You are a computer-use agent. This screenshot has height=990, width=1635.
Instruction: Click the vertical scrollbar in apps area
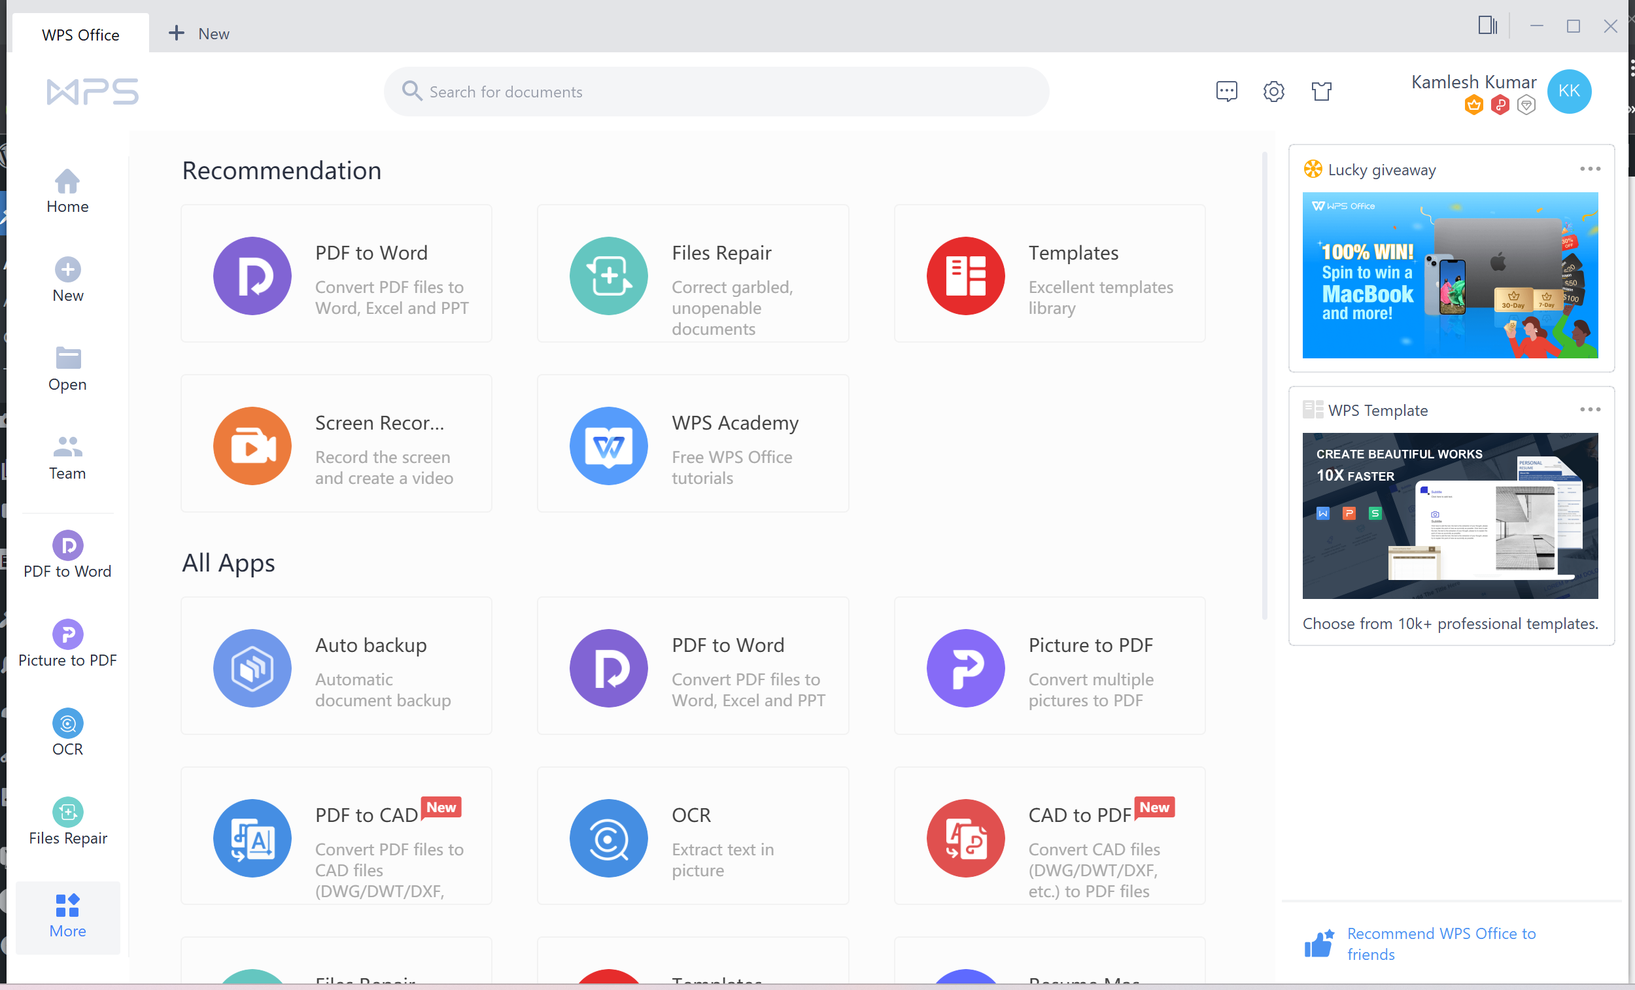(1265, 385)
